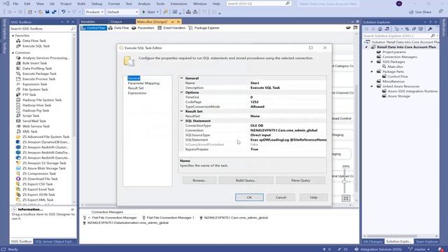Viewport: 448px width, 252px height.
Task: Click the Browse... button
Action: click(199, 181)
